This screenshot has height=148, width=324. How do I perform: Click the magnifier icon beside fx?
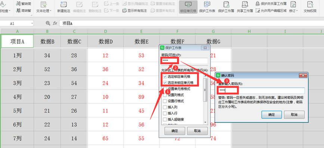48,23
